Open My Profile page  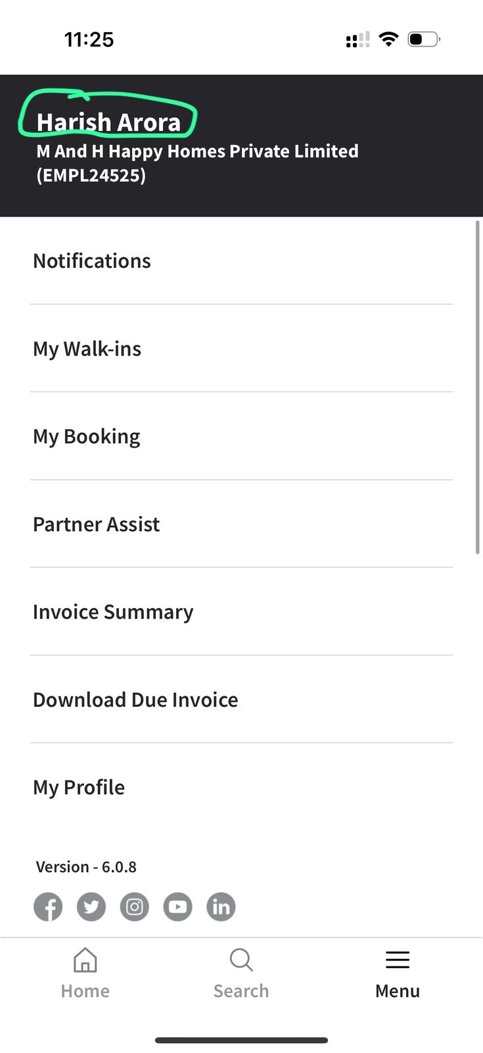pyautogui.click(x=79, y=787)
